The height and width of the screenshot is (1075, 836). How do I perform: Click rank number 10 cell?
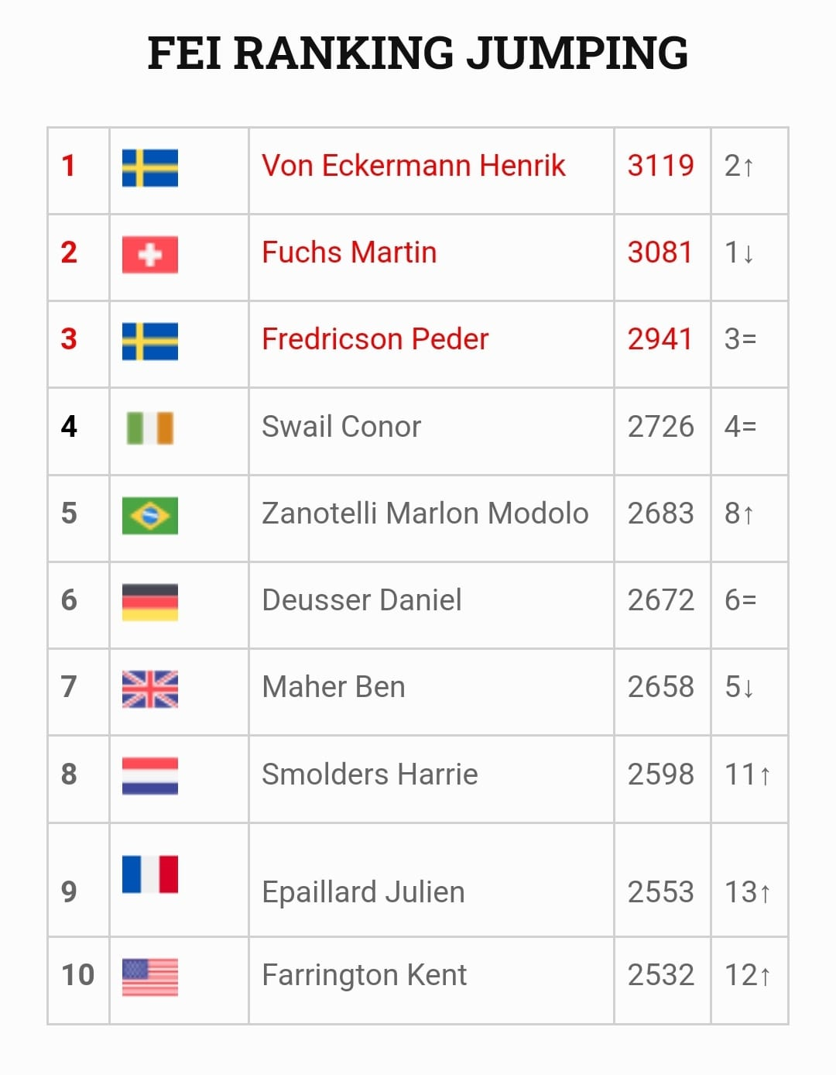pyautogui.click(x=77, y=975)
